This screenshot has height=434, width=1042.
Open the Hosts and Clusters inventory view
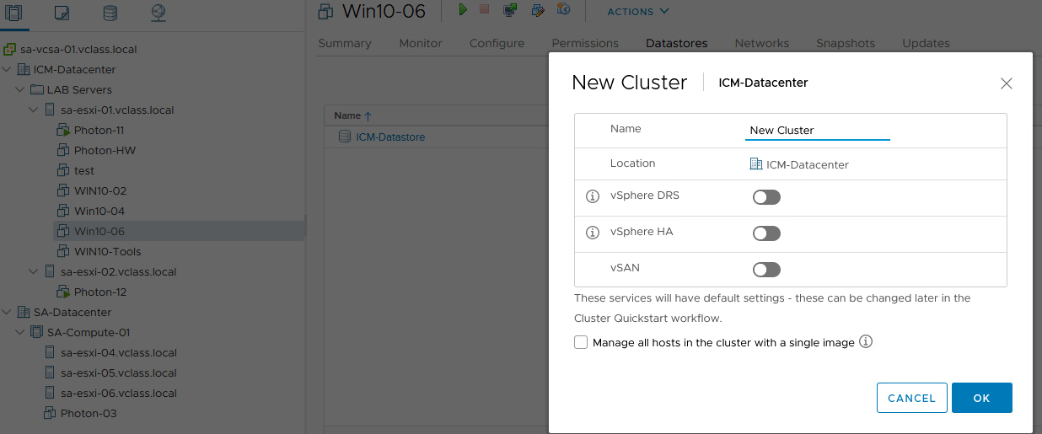coord(13,13)
